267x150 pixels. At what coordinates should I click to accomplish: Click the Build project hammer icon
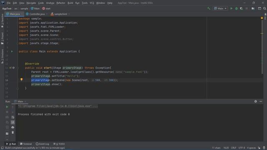coord(209,8)
